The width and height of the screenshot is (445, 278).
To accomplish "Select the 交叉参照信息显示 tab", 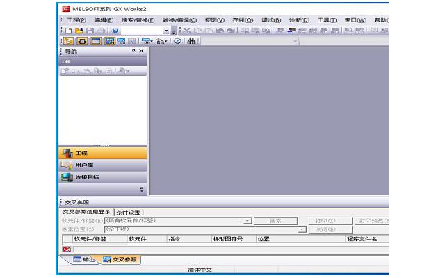I will (87, 212).
